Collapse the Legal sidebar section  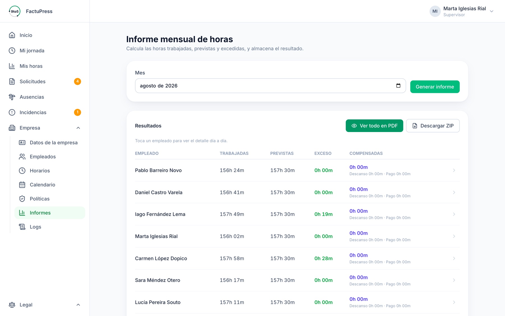point(78,305)
